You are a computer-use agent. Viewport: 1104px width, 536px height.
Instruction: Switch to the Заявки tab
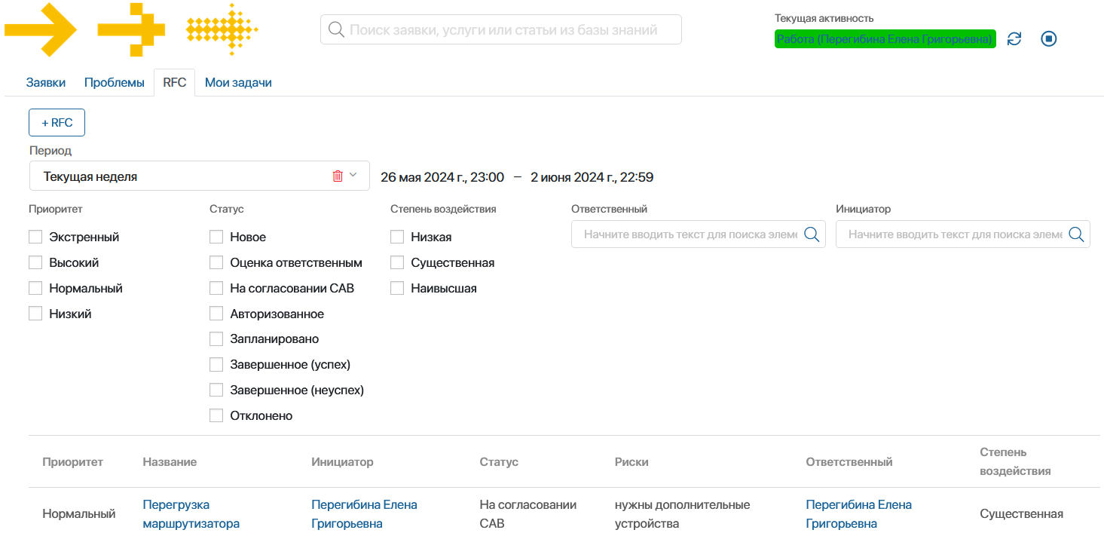pos(46,83)
